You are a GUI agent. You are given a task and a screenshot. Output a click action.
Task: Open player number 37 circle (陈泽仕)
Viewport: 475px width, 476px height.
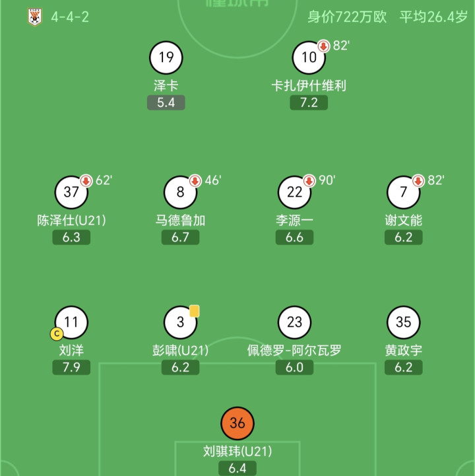point(71,192)
